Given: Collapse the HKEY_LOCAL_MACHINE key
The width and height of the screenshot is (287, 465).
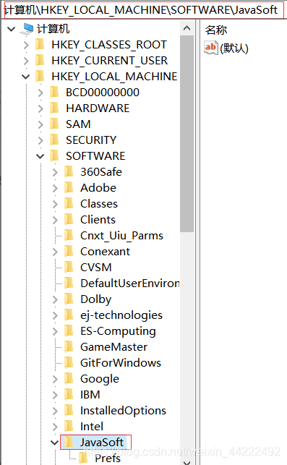Looking at the screenshot, I should (26, 77).
